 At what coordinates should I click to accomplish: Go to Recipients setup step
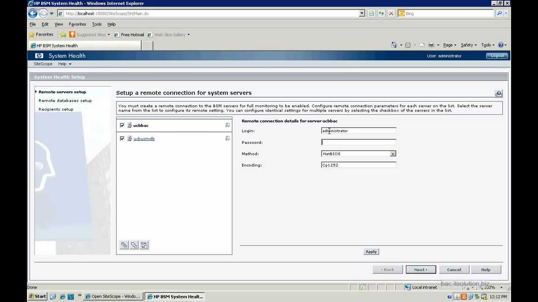tap(56, 109)
